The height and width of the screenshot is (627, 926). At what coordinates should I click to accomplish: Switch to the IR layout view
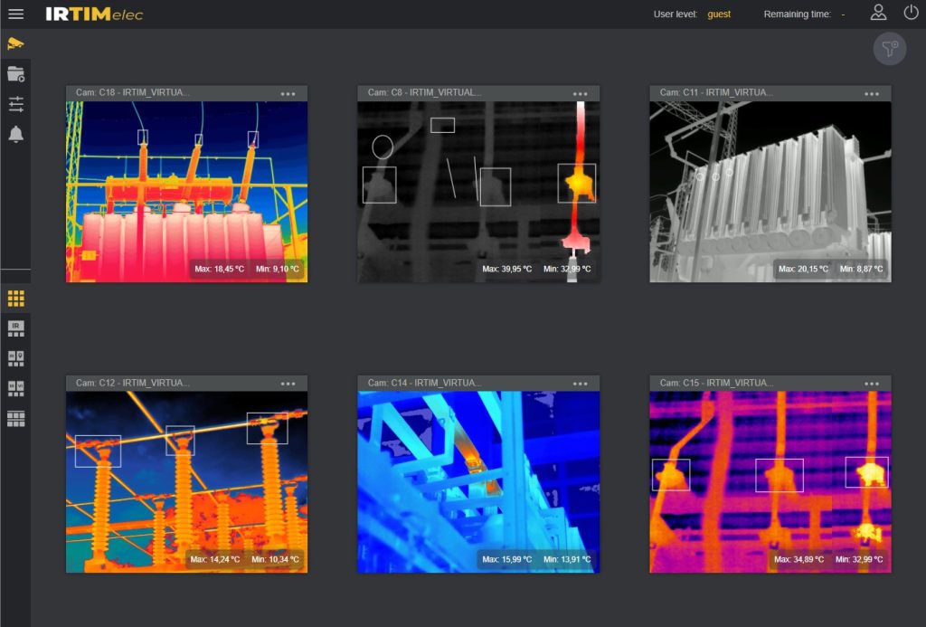15,328
